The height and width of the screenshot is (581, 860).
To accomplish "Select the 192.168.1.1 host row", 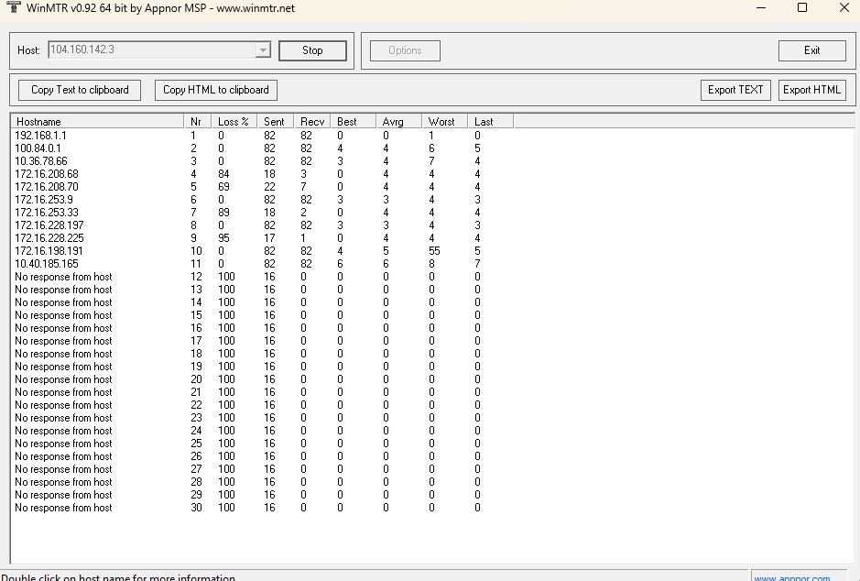I will click(41, 136).
